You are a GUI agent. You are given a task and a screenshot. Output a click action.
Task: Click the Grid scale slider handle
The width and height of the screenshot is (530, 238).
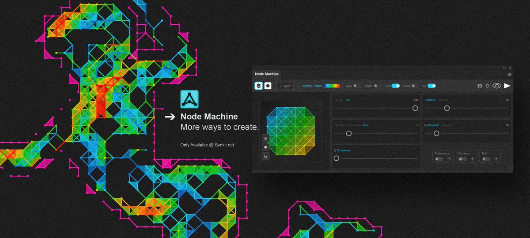click(x=348, y=133)
